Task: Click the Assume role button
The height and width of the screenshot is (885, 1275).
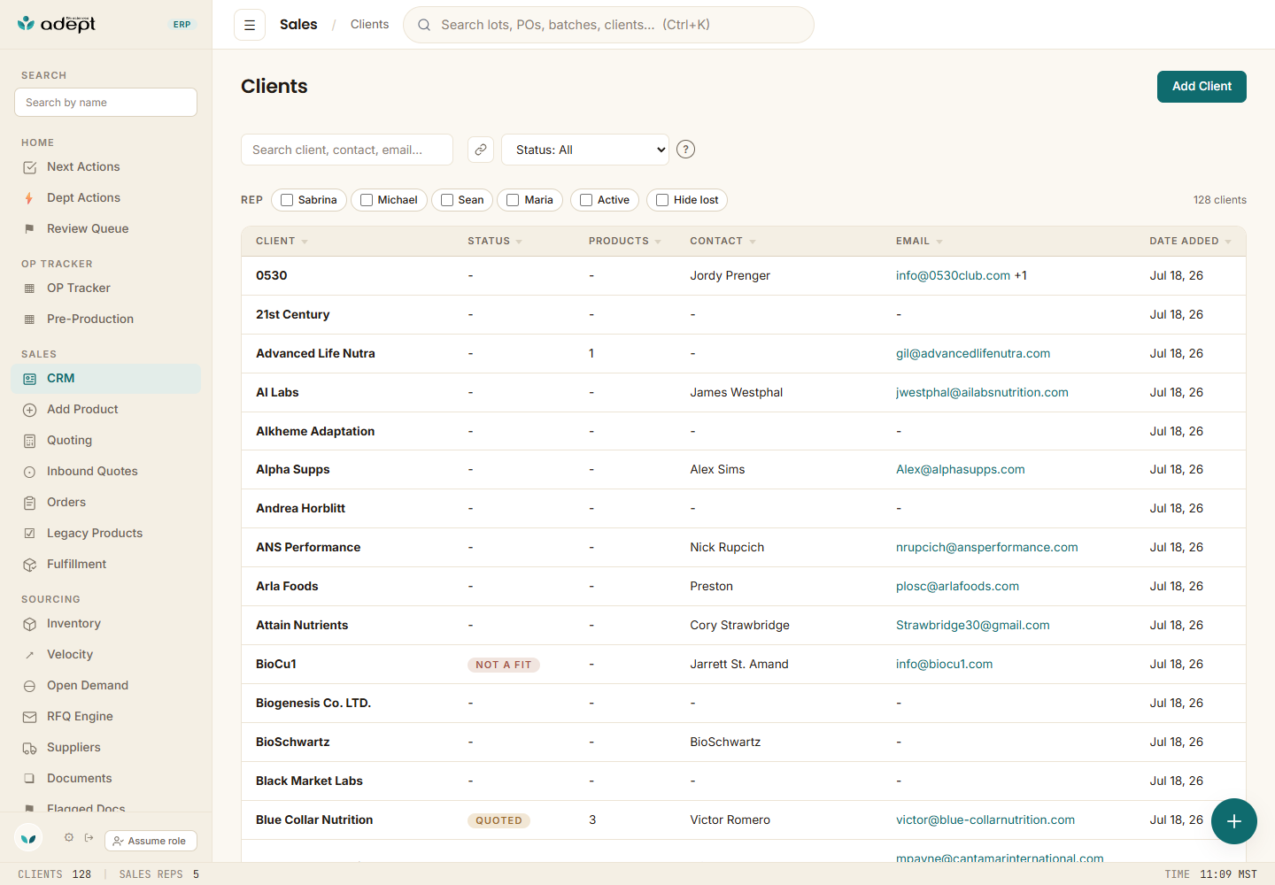Action: (151, 841)
